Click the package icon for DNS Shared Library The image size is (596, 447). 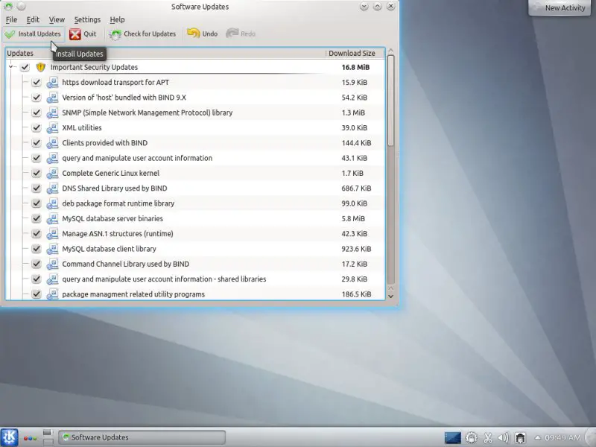click(x=52, y=188)
